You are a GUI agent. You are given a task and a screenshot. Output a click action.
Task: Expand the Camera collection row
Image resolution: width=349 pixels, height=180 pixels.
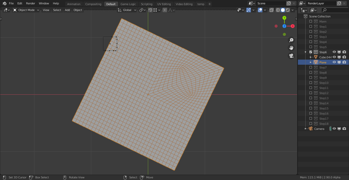pyautogui.click(x=305, y=129)
